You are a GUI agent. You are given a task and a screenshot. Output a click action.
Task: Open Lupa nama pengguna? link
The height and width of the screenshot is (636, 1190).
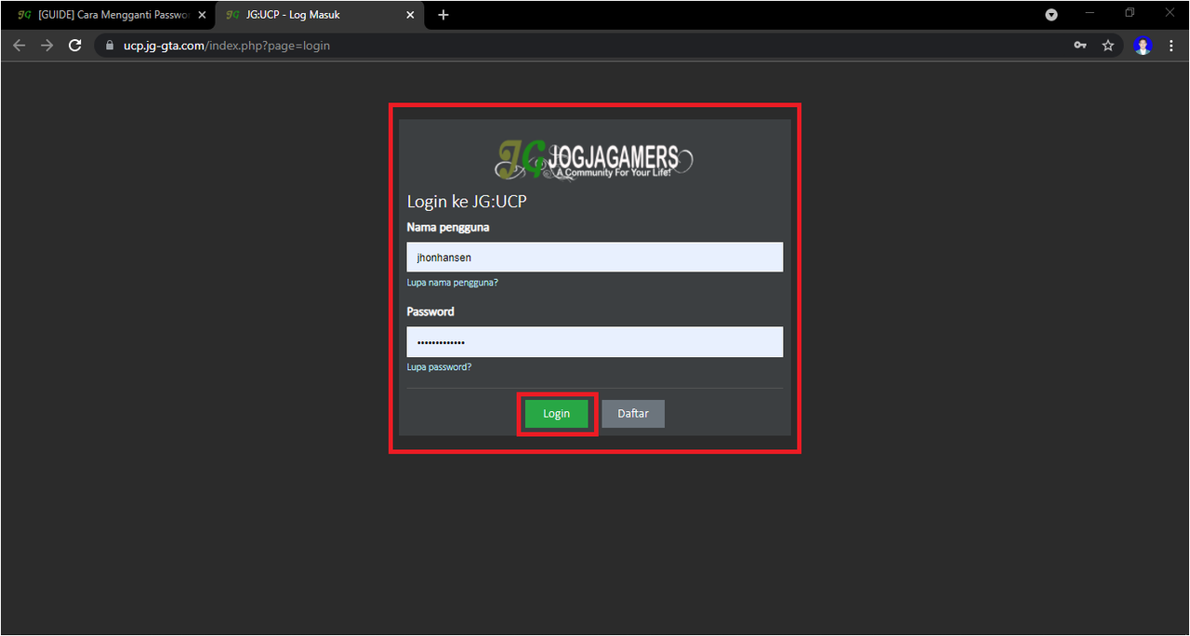453,283
